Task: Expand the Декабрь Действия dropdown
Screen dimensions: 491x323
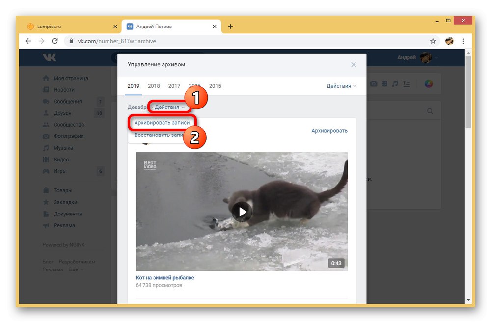Action: coord(169,108)
